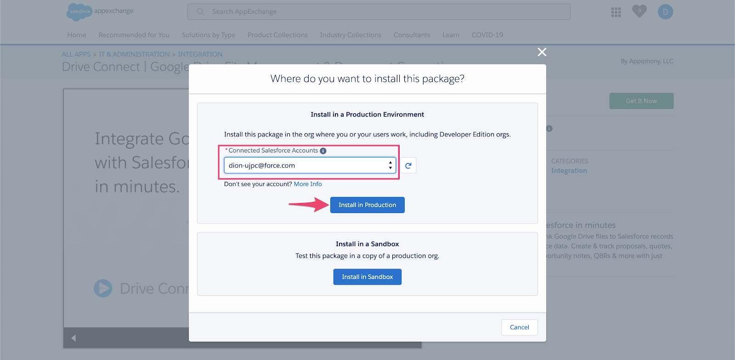
Task: Click 'Install in a Production Environment' heading
Action: click(x=367, y=114)
